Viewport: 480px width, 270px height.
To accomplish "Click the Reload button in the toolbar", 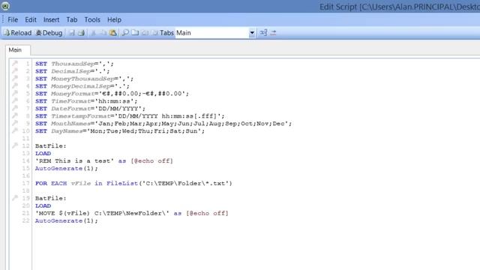I will 18,33.
